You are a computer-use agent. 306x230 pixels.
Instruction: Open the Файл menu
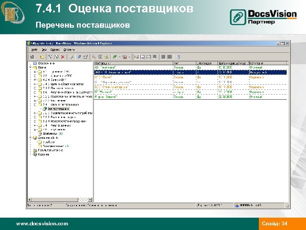pyautogui.click(x=34, y=50)
